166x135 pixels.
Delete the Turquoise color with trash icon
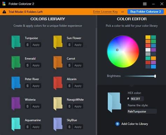28,45
